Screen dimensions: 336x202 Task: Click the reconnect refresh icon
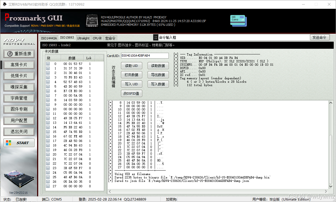pyautogui.click(x=10, y=54)
